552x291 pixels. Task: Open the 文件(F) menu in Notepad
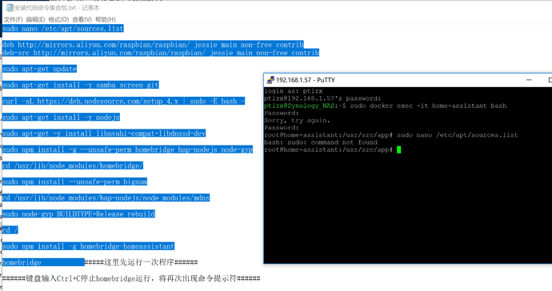pos(13,19)
